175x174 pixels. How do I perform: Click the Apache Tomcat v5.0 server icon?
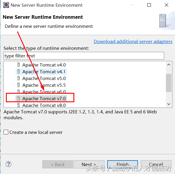[18, 78]
